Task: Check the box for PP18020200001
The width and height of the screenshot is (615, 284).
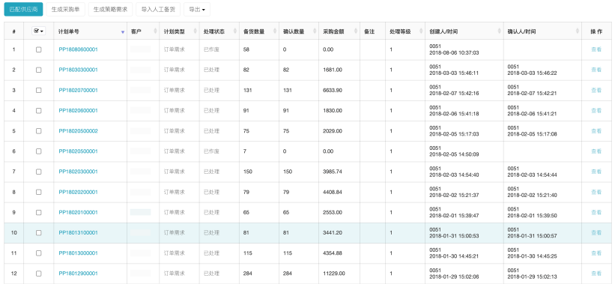Action: (x=38, y=192)
